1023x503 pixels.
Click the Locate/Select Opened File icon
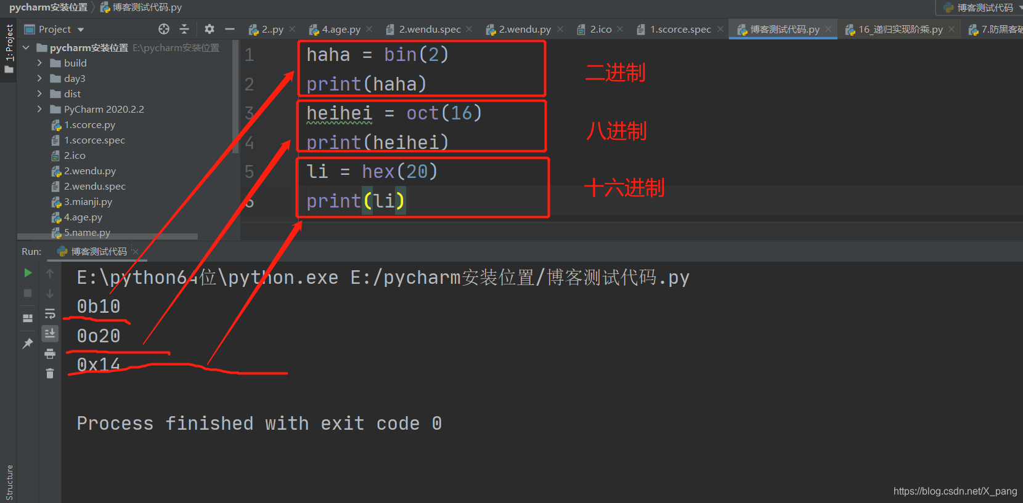[164, 29]
